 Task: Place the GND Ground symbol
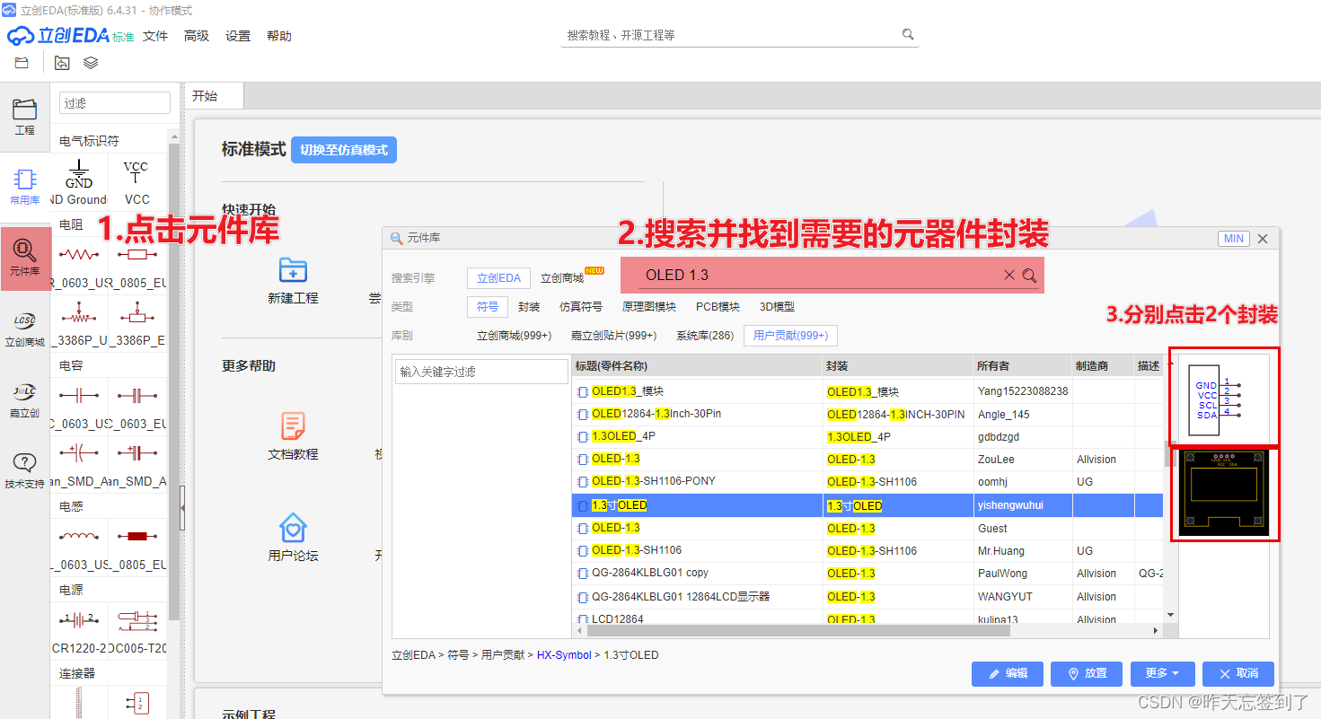[79, 181]
